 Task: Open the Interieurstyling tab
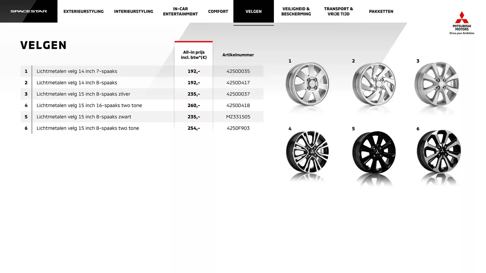pos(133,11)
